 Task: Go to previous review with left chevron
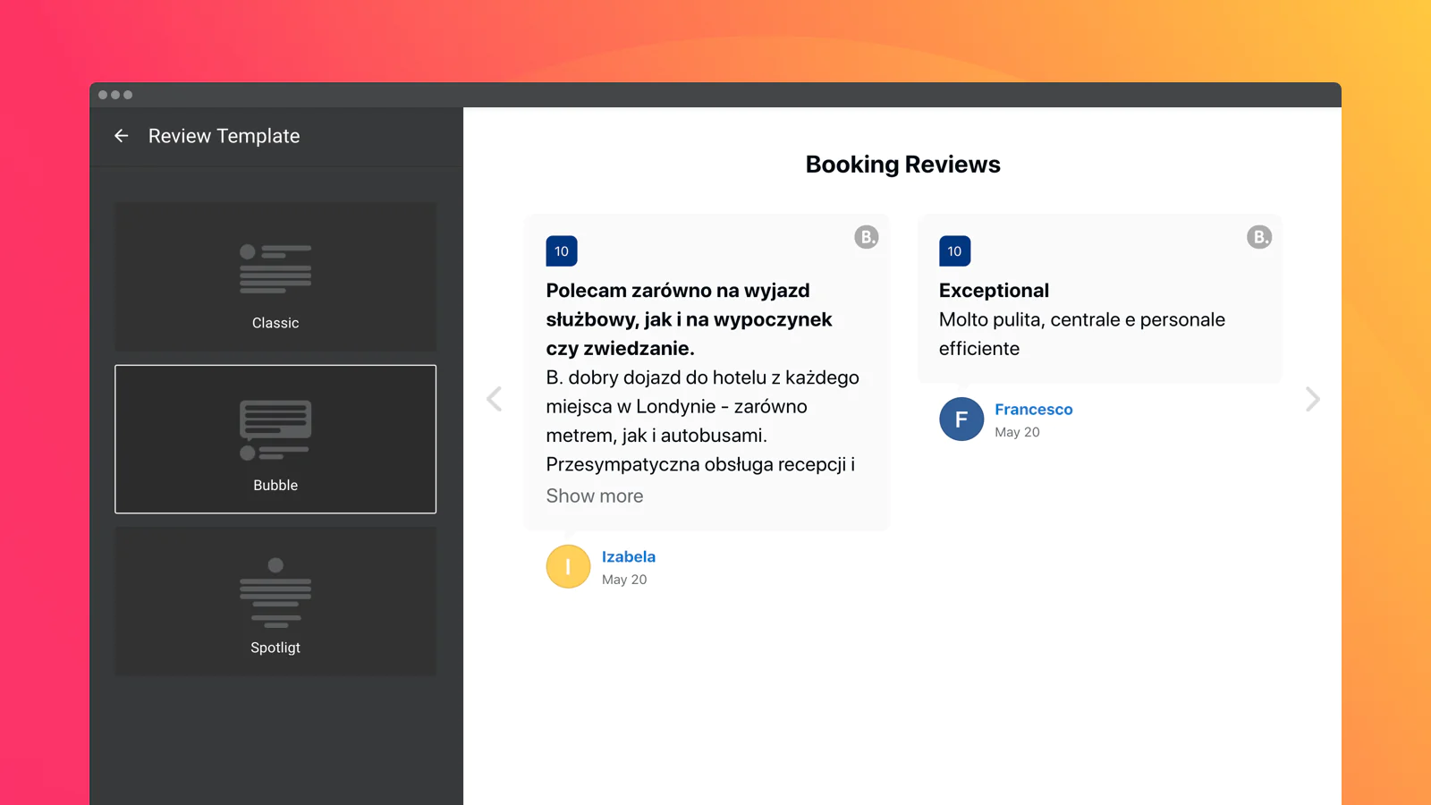[495, 399]
